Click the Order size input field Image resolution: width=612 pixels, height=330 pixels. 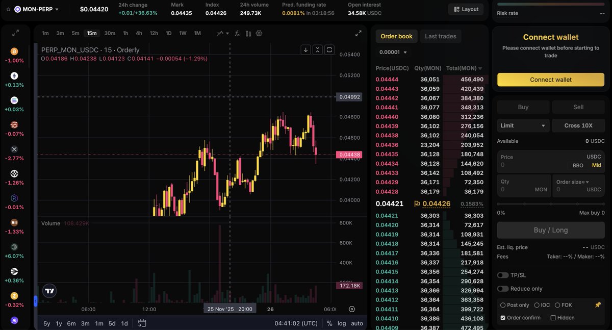click(579, 186)
